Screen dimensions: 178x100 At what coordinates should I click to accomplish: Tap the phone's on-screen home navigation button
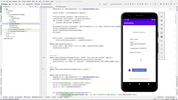[x=139, y=84]
